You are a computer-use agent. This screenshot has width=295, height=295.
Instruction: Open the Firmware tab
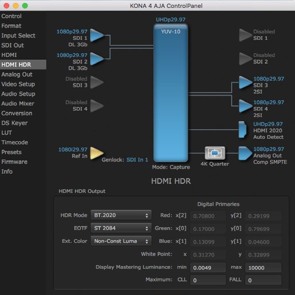[x=23, y=162]
